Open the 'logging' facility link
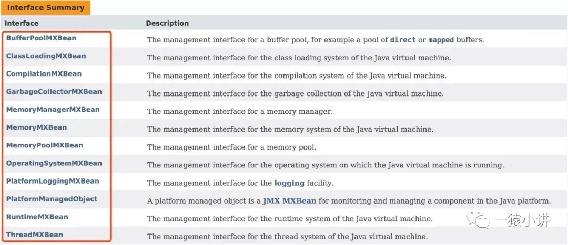This screenshot has height=245, width=568. click(289, 183)
